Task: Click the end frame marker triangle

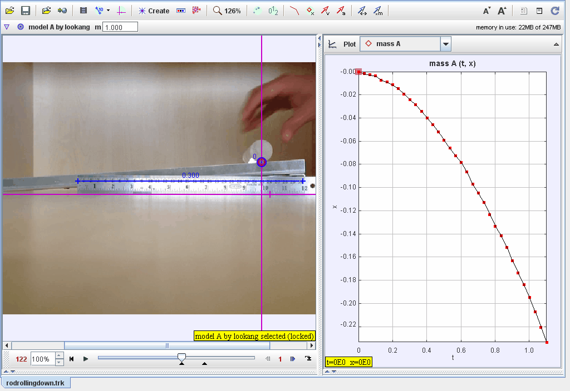Action: [205, 363]
